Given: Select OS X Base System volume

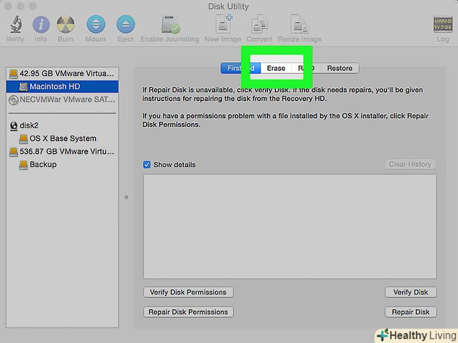Looking at the screenshot, I should 62,139.
